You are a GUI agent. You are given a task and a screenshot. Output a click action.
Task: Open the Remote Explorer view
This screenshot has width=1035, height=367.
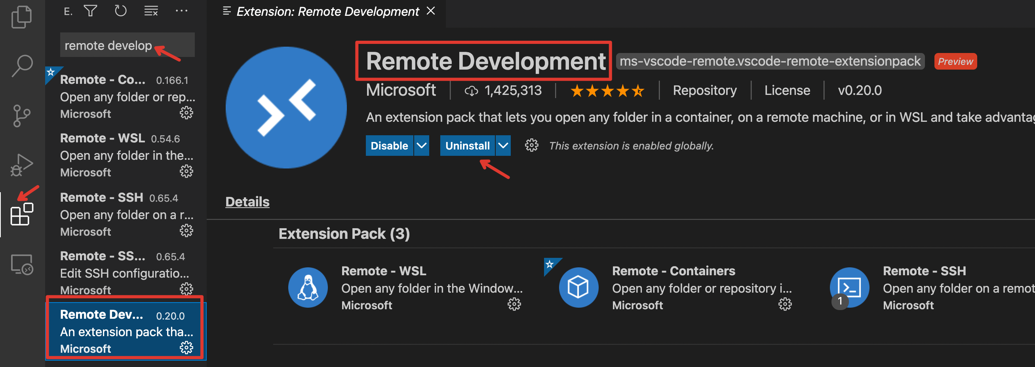click(22, 264)
